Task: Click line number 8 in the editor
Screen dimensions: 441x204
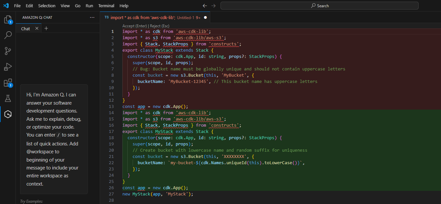Action: [x=113, y=75]
